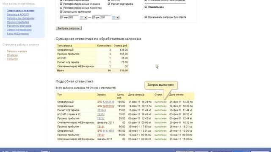
Task: Open the start date calendar dropdown
Action: click(x=83, y=17)
